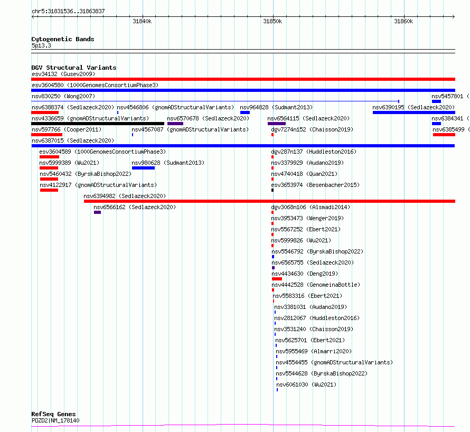Viewport: 470px width, 432px height.
Task: Click nsv3379929 (Audano2019) label
Action: pyautogui.click(x=307, y=163)
